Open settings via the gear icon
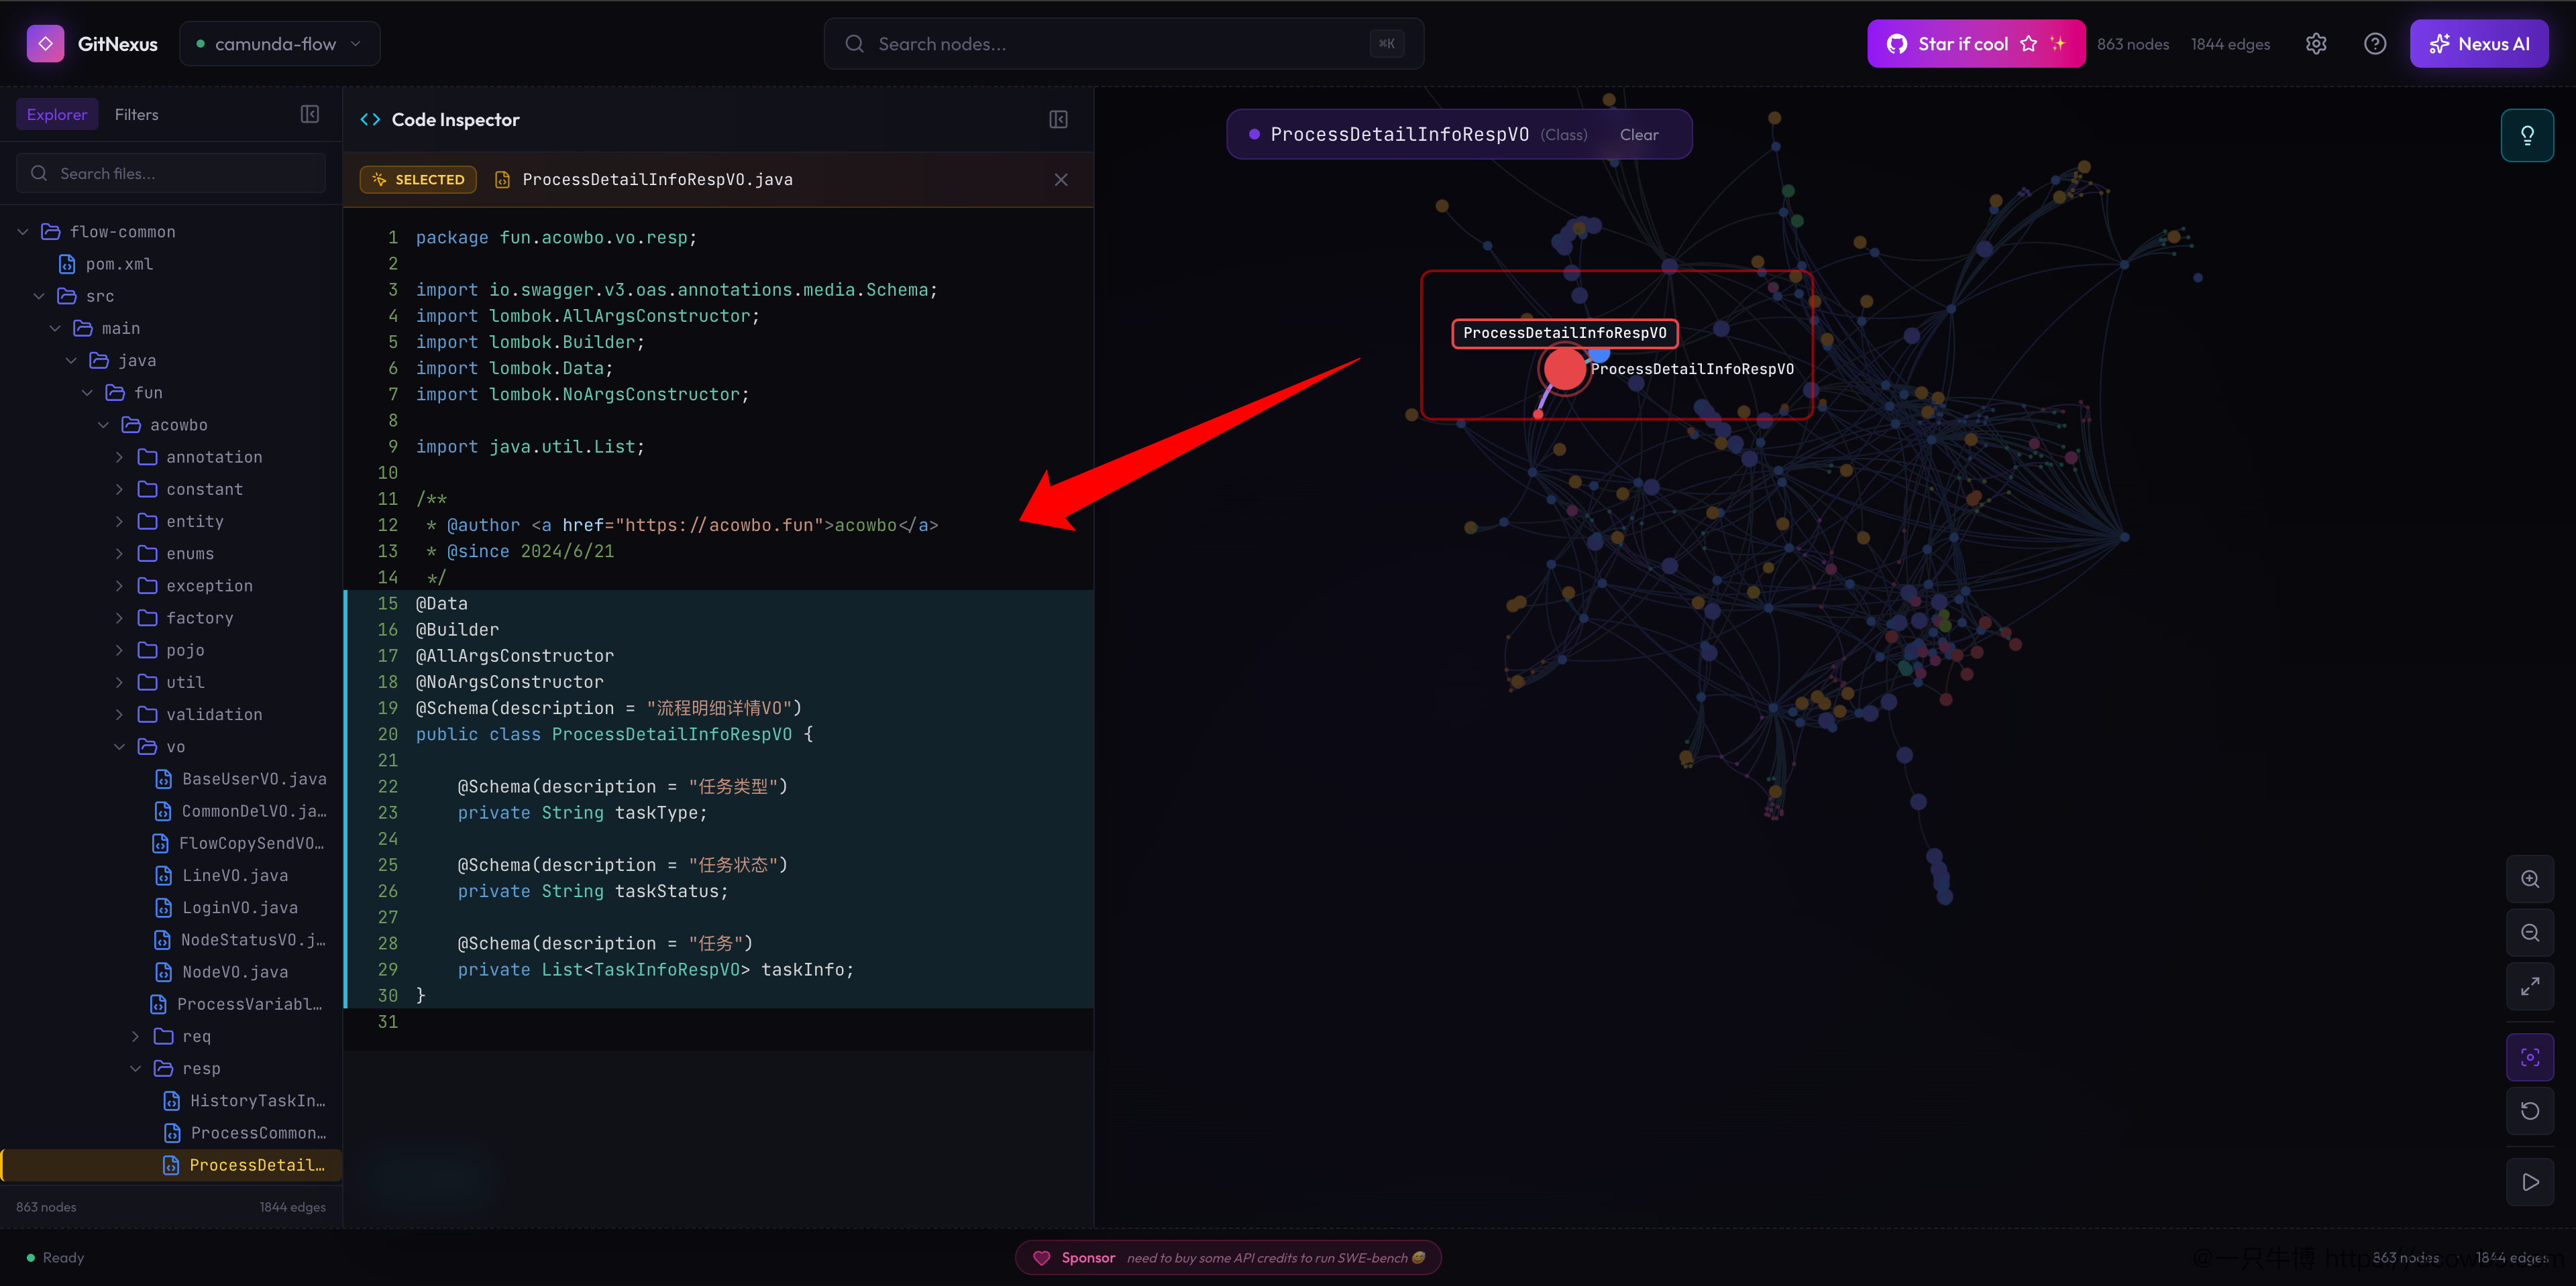Viewport: 2576px width, 1286px height. click(2316, 44)
